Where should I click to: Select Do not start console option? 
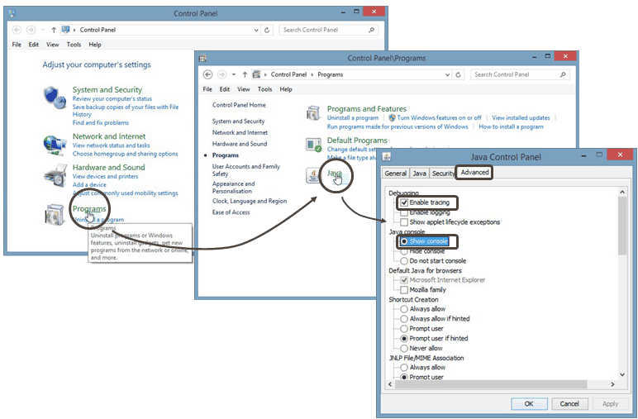[404, 261]
